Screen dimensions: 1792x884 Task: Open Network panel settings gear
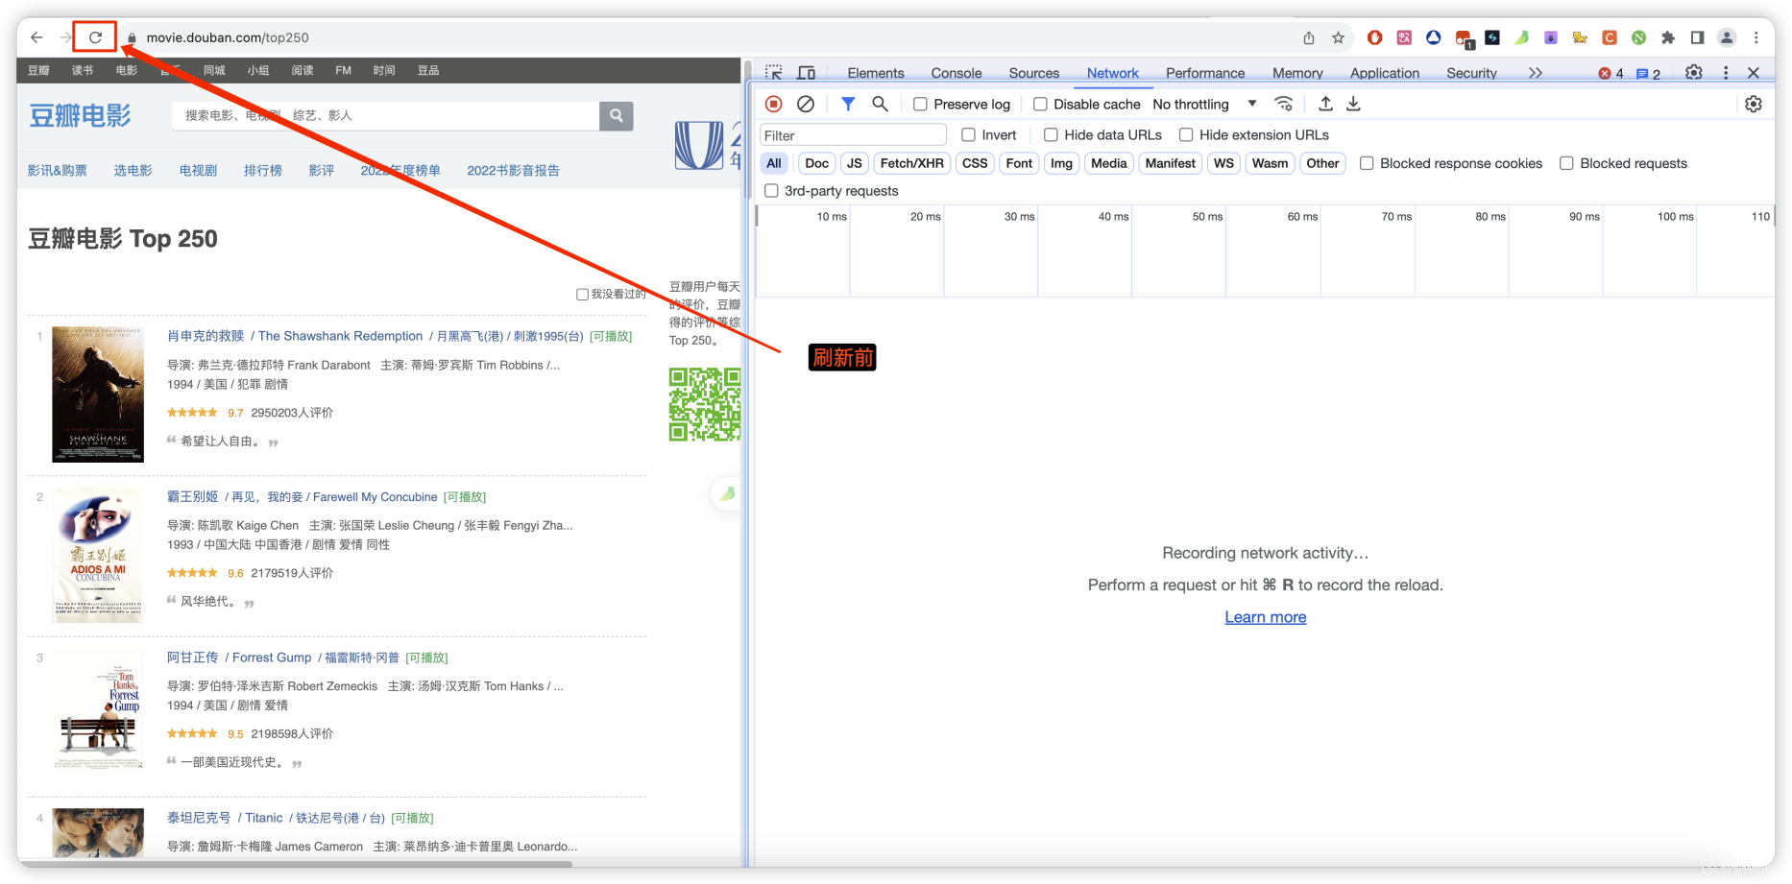(x=1754, y=104)
